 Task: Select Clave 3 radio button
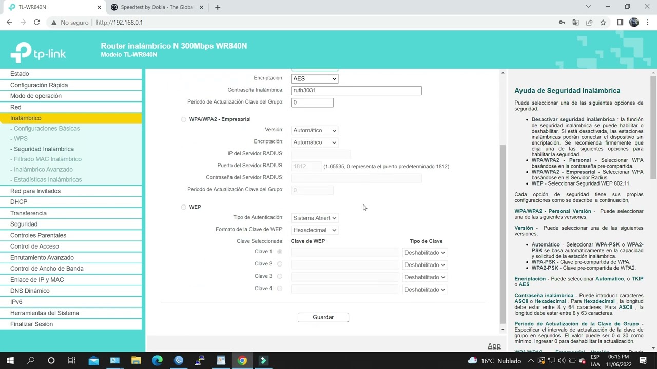tap(280, 276)
